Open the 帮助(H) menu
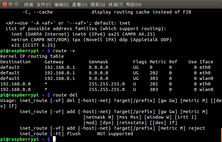The height and width of the screenshot is (142, 222). click(x=134, y=5)
